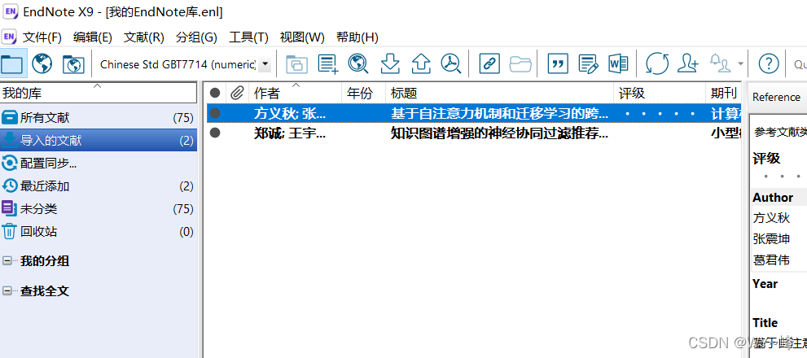Click Format Bibliography icon
807x358 pixels.
(588, 63)
